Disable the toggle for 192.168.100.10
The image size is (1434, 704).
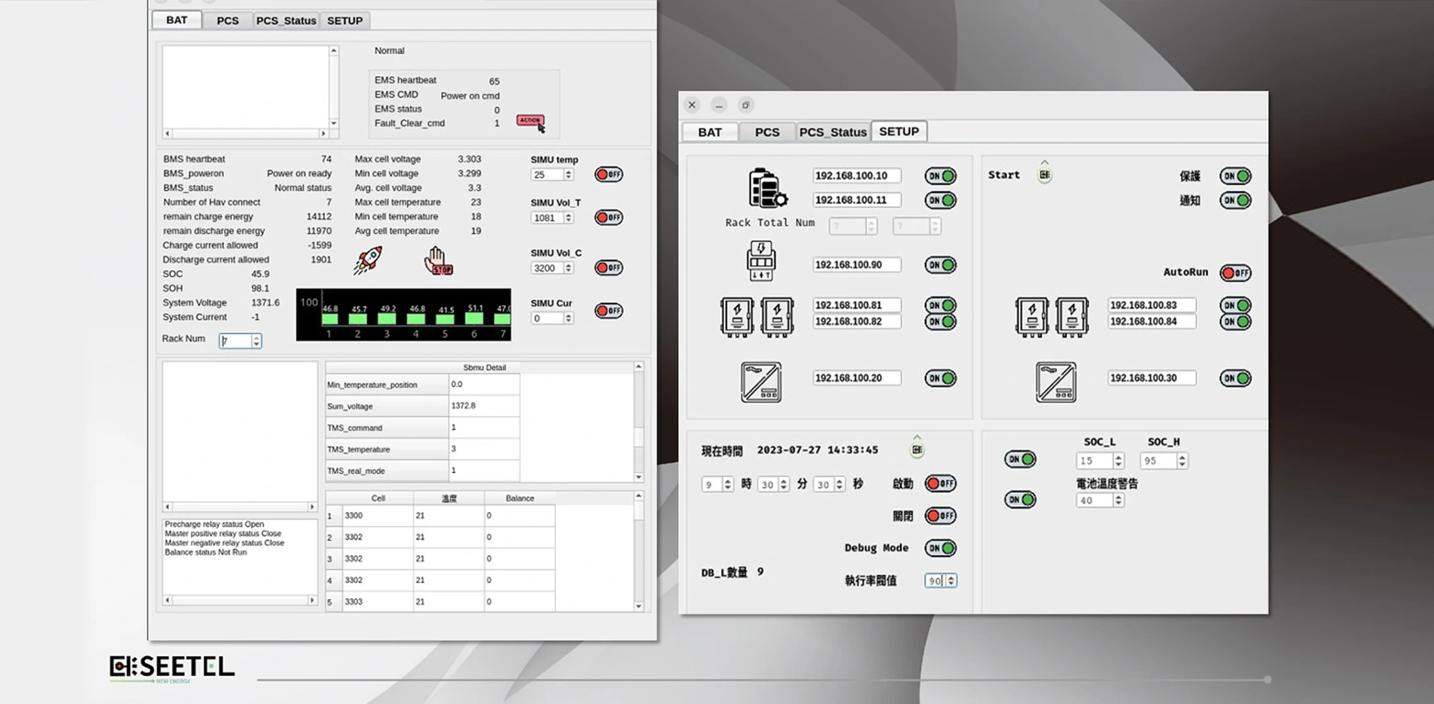tap(940, 176)
